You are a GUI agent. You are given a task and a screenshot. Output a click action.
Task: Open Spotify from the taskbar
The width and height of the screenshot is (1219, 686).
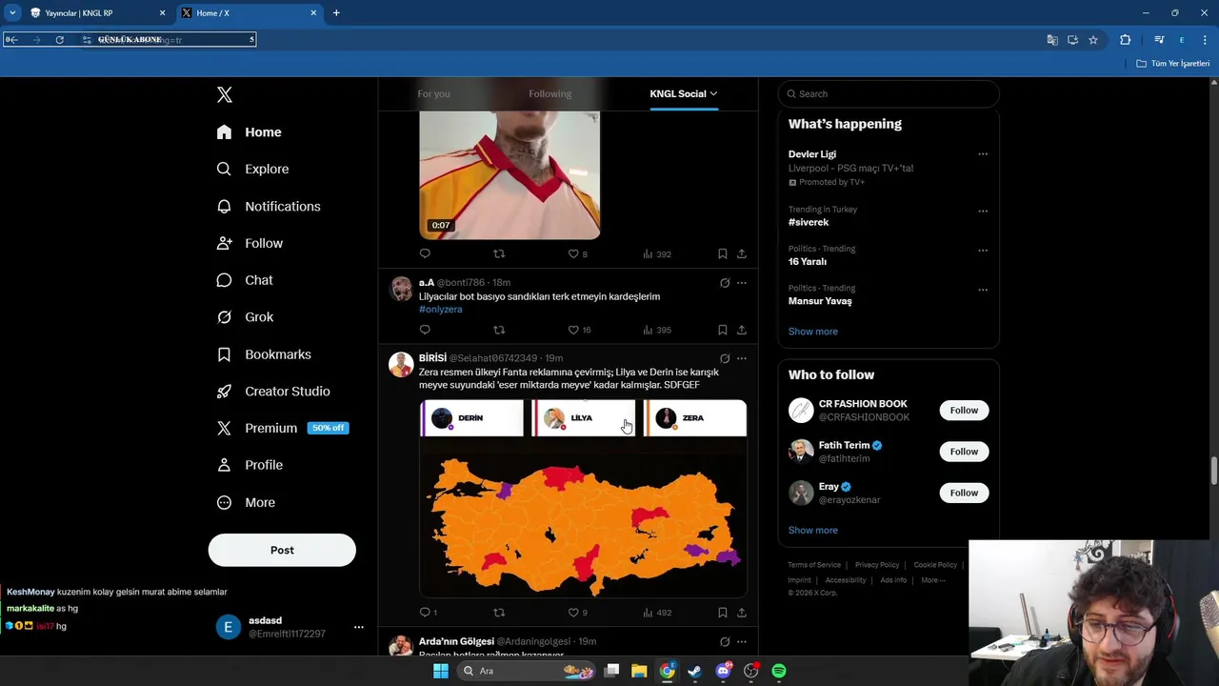click(779, 671)
